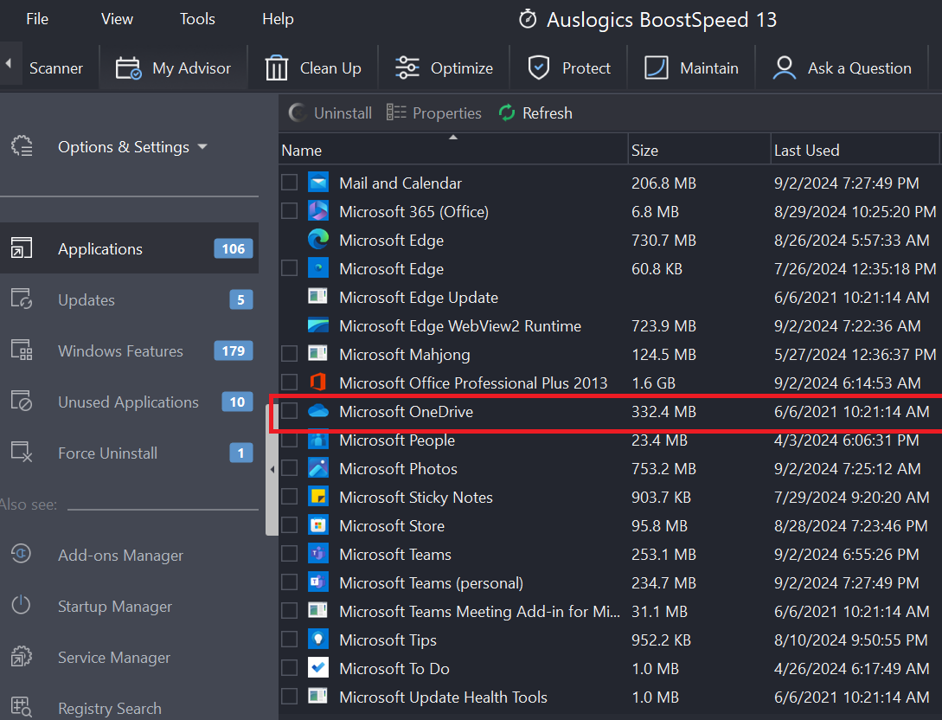Click the Properties list icon
The width and height of the screenshot is (942, 720).
pos(396,112)
